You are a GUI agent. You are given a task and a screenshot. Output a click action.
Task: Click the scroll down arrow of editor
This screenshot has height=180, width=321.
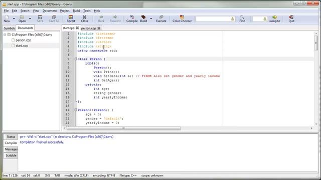pos(316,124)
